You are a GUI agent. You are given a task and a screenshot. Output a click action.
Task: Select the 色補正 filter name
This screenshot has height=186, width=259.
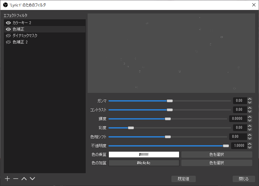[18, 29]
